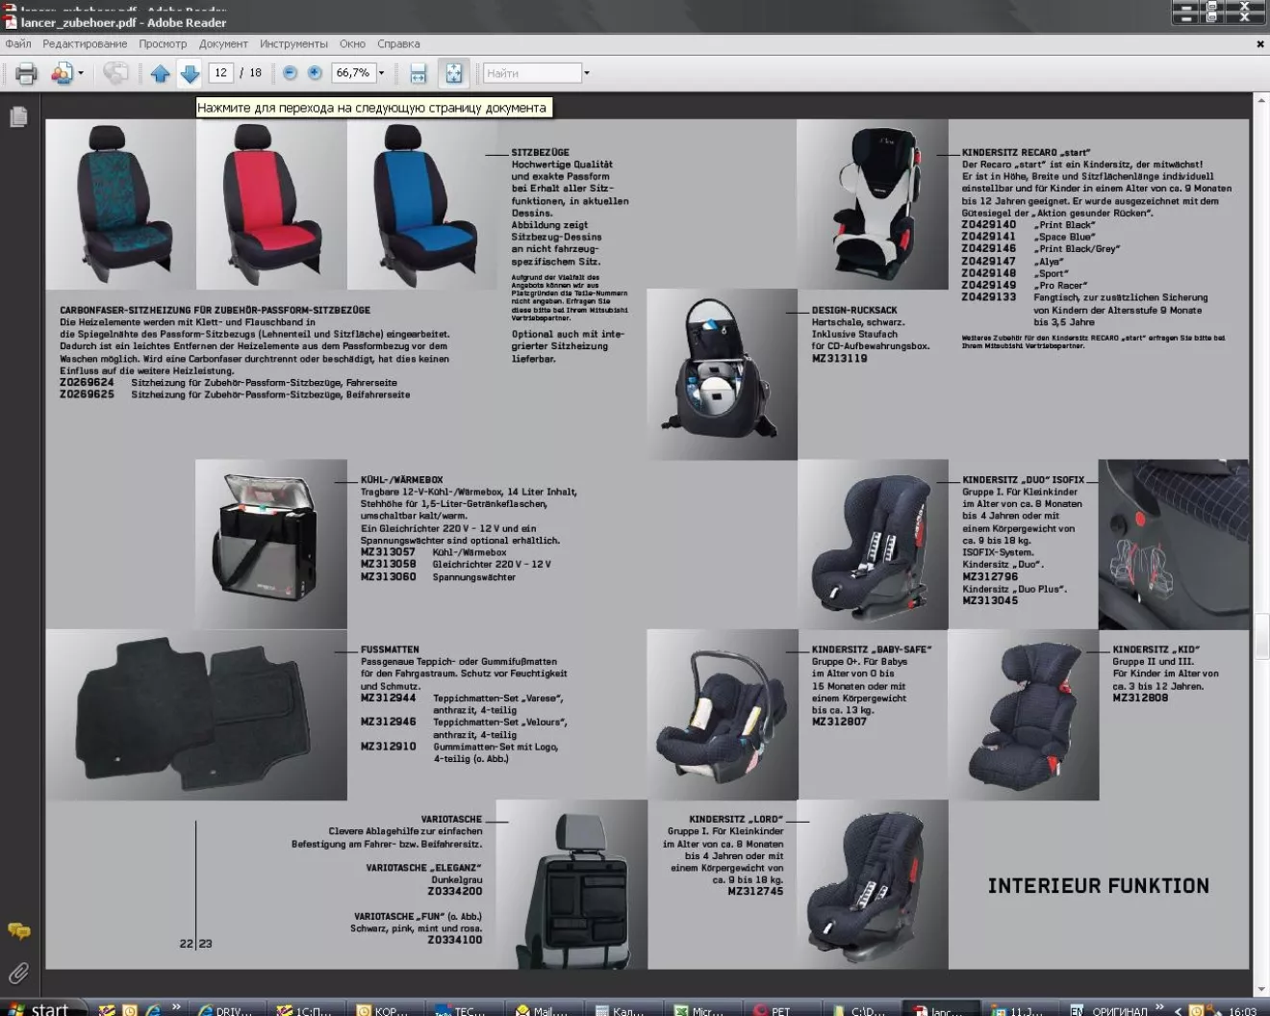Open the Найти search options dropdown arrow
Image resolution: width=1270 pixels, height=1016 pixels.
point(587,73)
